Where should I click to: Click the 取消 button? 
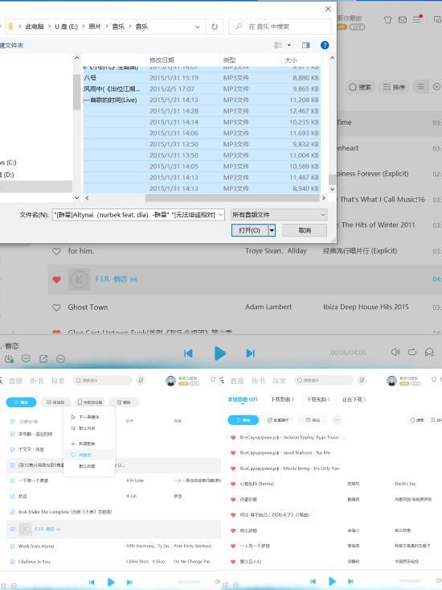[305, 230]
